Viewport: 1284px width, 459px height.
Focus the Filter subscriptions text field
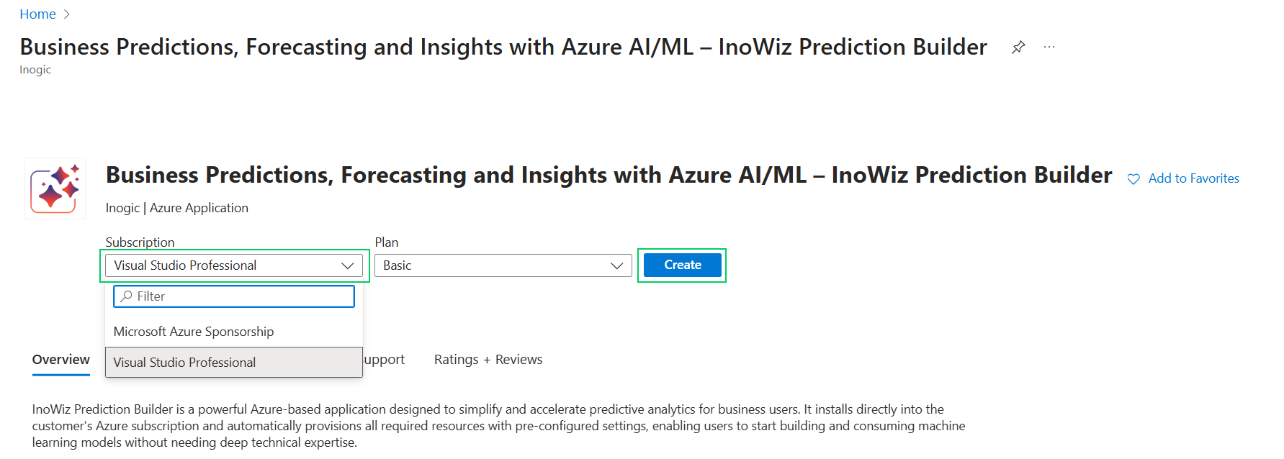point(241,296)
